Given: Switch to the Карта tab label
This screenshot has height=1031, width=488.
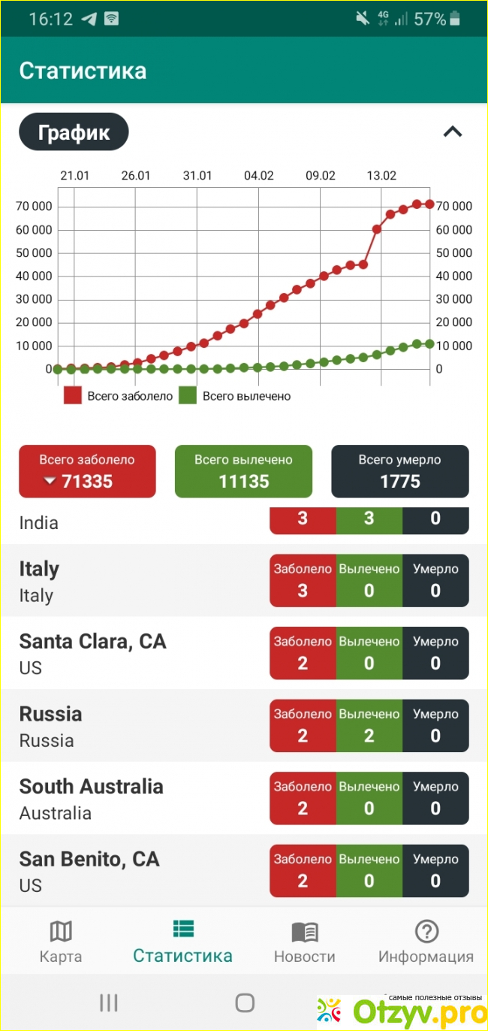Looking at the screenshot, I should coord(61,957).
